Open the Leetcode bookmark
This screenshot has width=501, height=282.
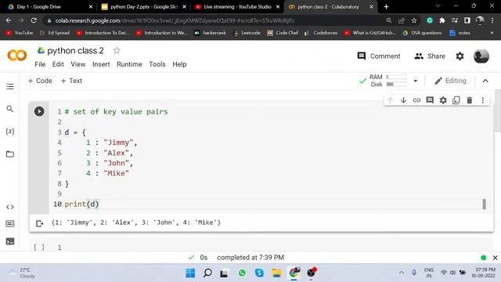(x=247, y=33)
